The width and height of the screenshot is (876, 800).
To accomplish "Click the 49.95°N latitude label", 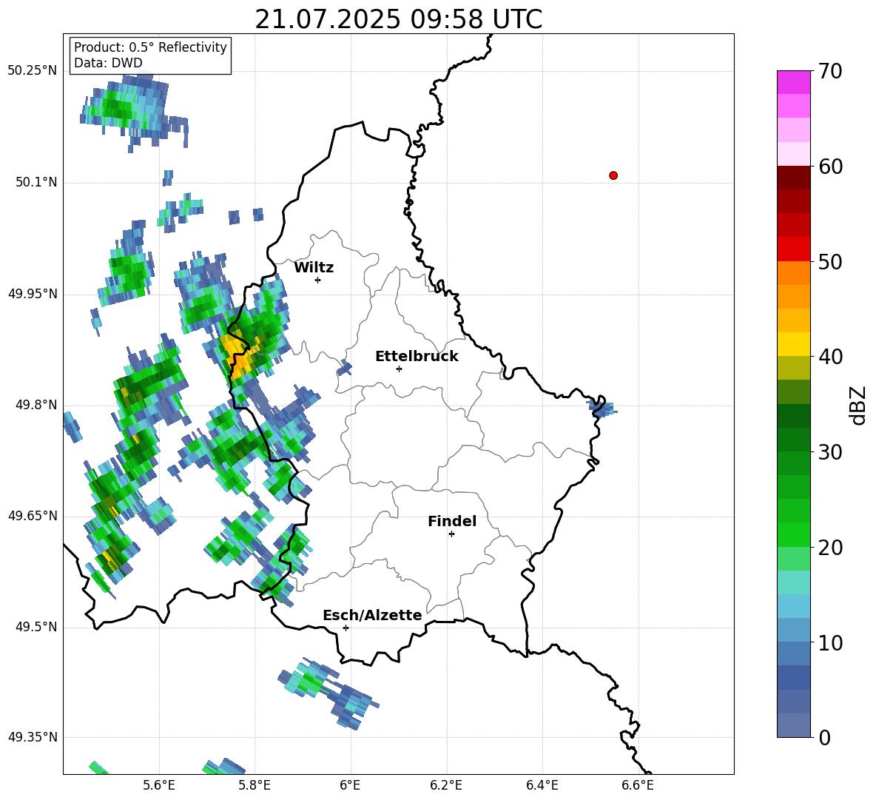I will [33, 294].
